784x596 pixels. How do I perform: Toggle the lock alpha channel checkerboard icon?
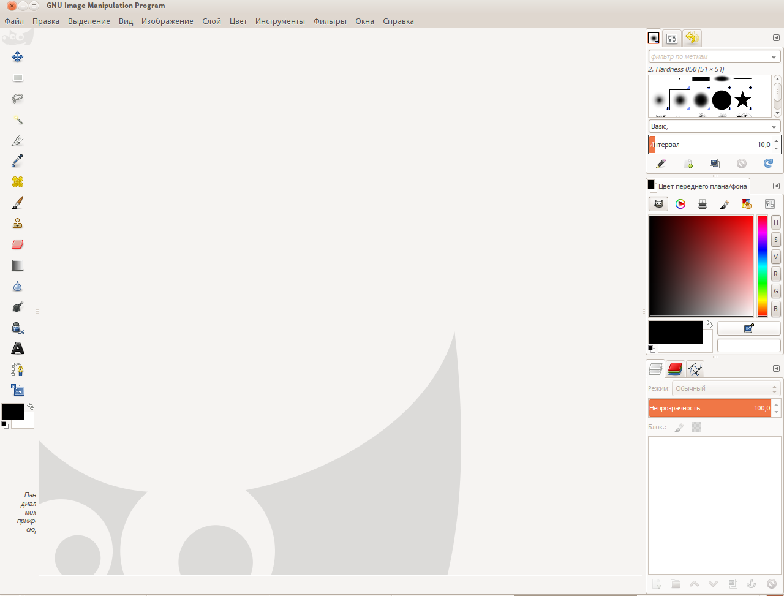pyautogui.click(x=696, y=427)
